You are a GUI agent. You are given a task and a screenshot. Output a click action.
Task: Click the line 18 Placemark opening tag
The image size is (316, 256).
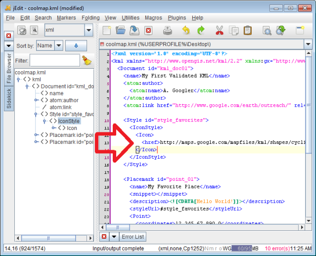(161, 179)
